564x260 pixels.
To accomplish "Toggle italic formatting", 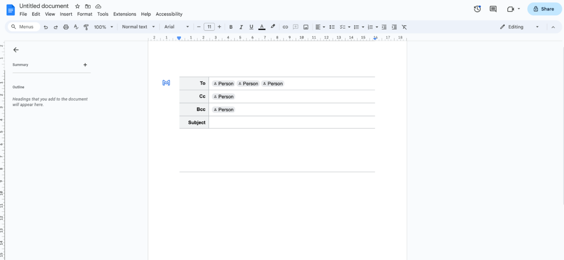I will coord(241,27).
